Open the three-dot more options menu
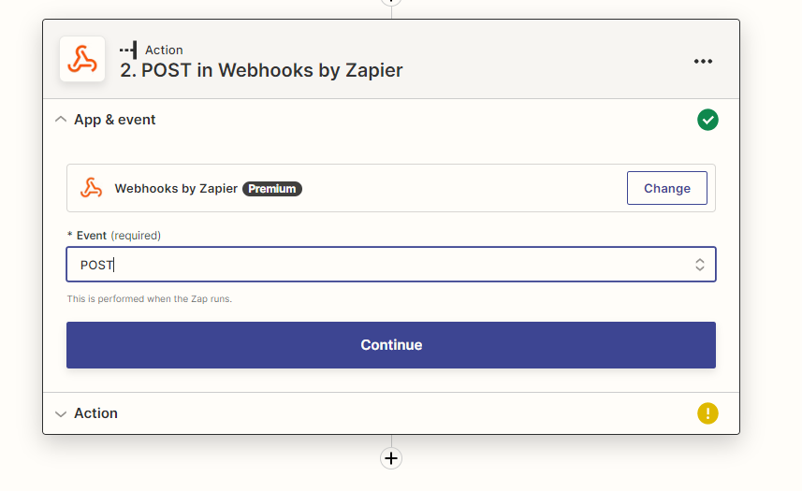 pyautogui.click(x=703, y=61)
